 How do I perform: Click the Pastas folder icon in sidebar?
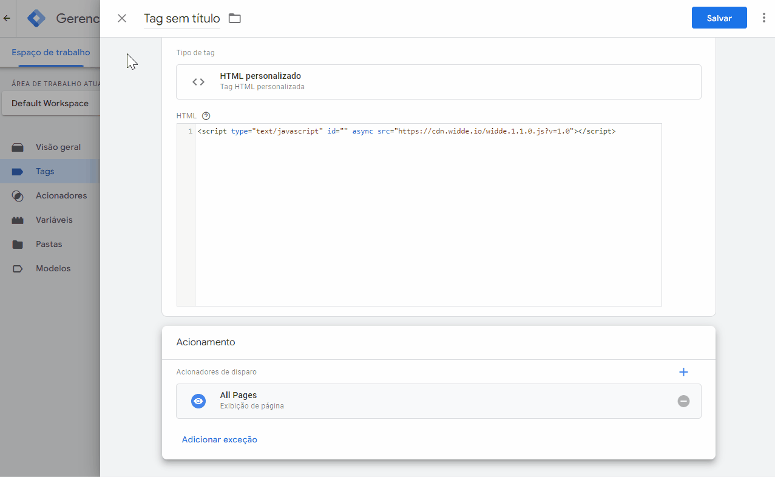(x=18, y=245)
